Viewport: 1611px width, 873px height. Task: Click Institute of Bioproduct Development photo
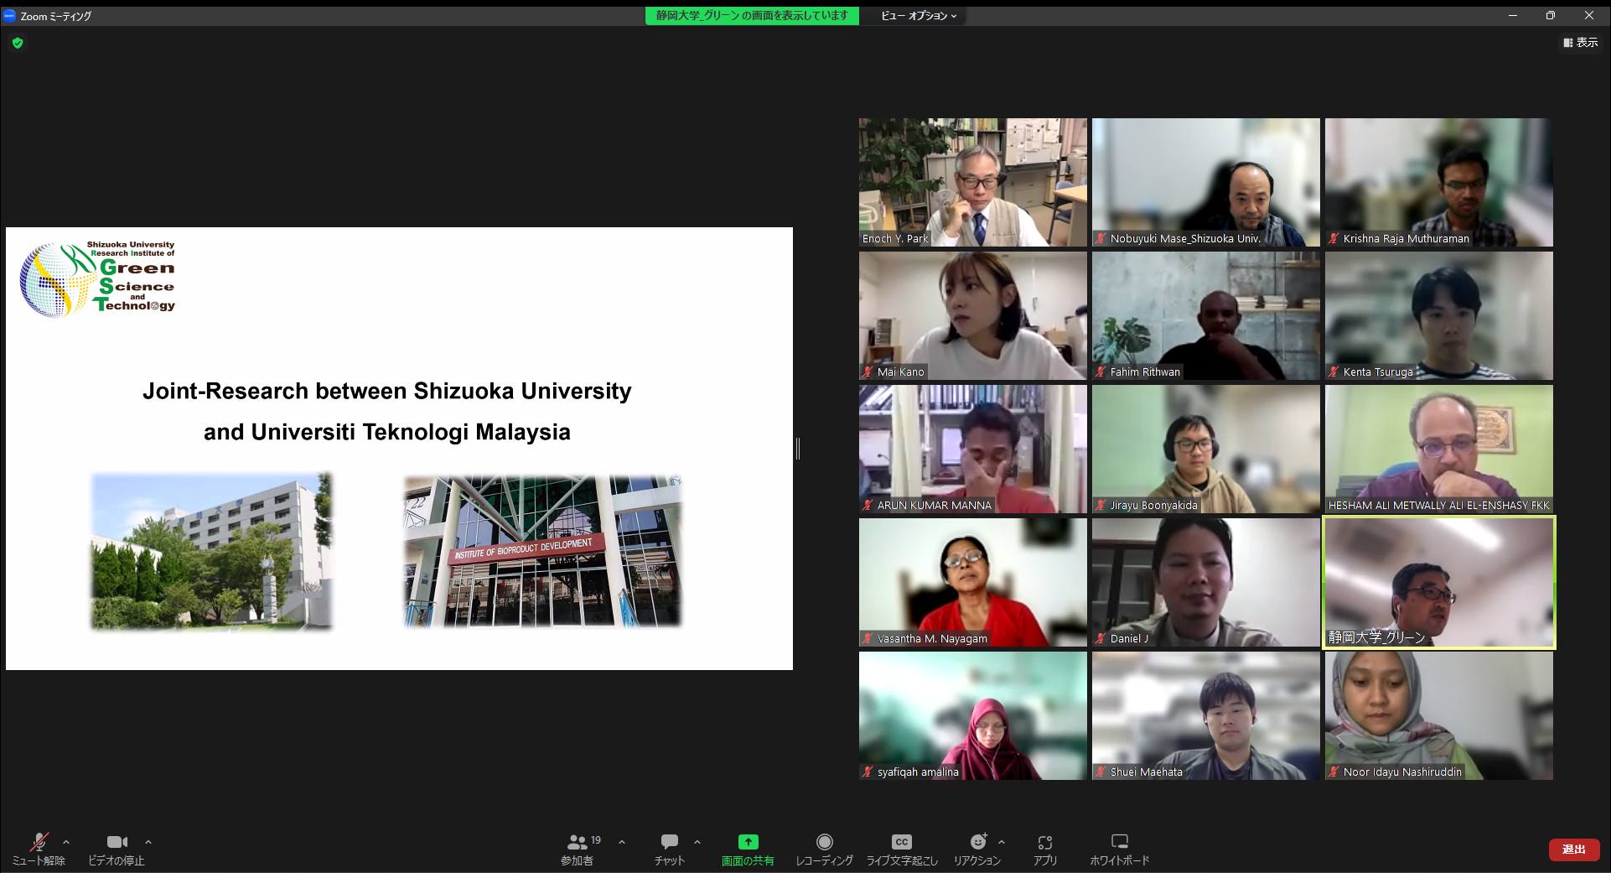coord(542,552)
